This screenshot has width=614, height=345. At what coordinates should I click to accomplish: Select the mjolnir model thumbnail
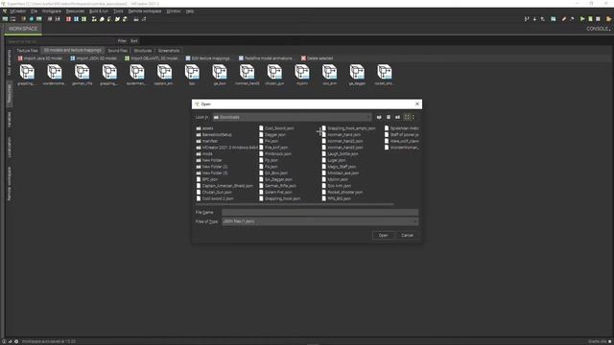tap(302, 75)
